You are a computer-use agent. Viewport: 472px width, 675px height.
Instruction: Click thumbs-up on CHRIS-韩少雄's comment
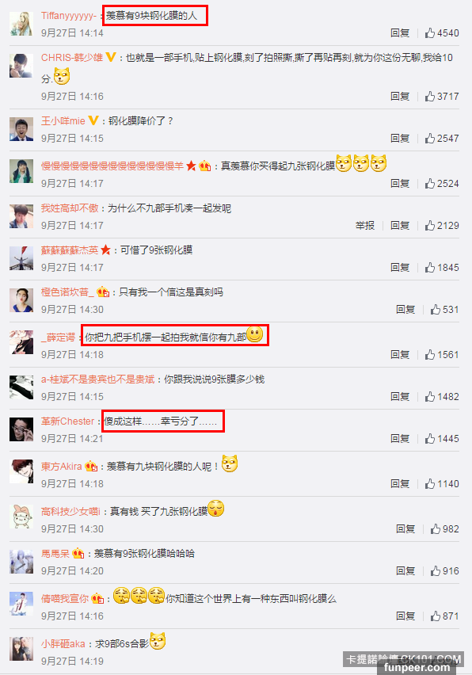coord(430,97)
